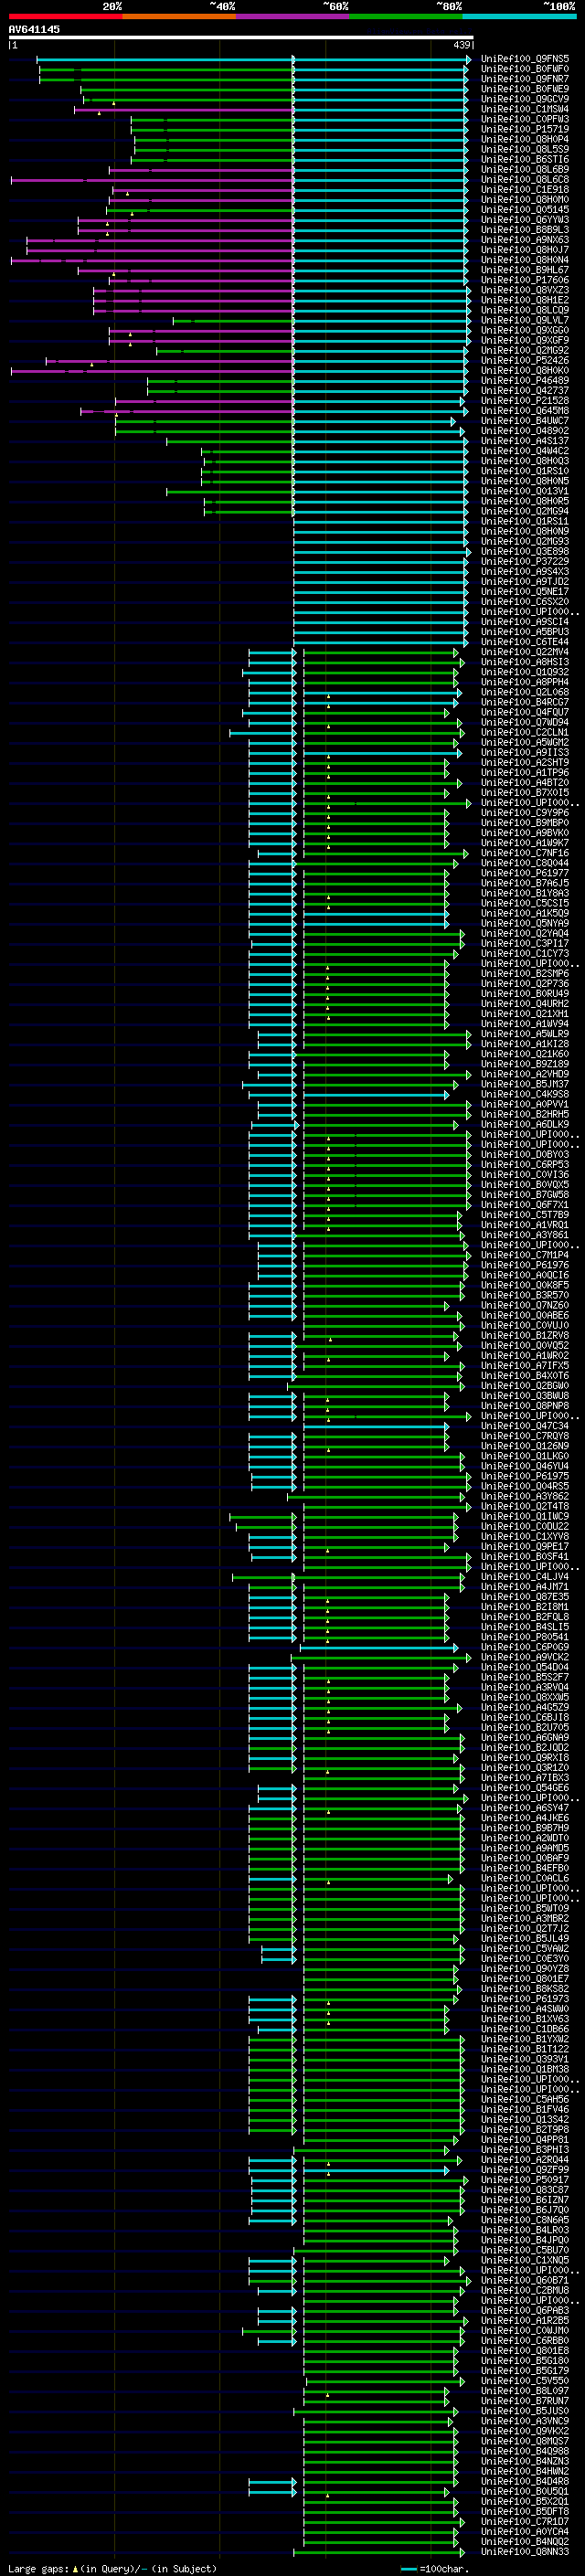Select UniRef100_Q9LVL7 label
The width and height of the screenshot is (585, 2576).
pos(524,320)
